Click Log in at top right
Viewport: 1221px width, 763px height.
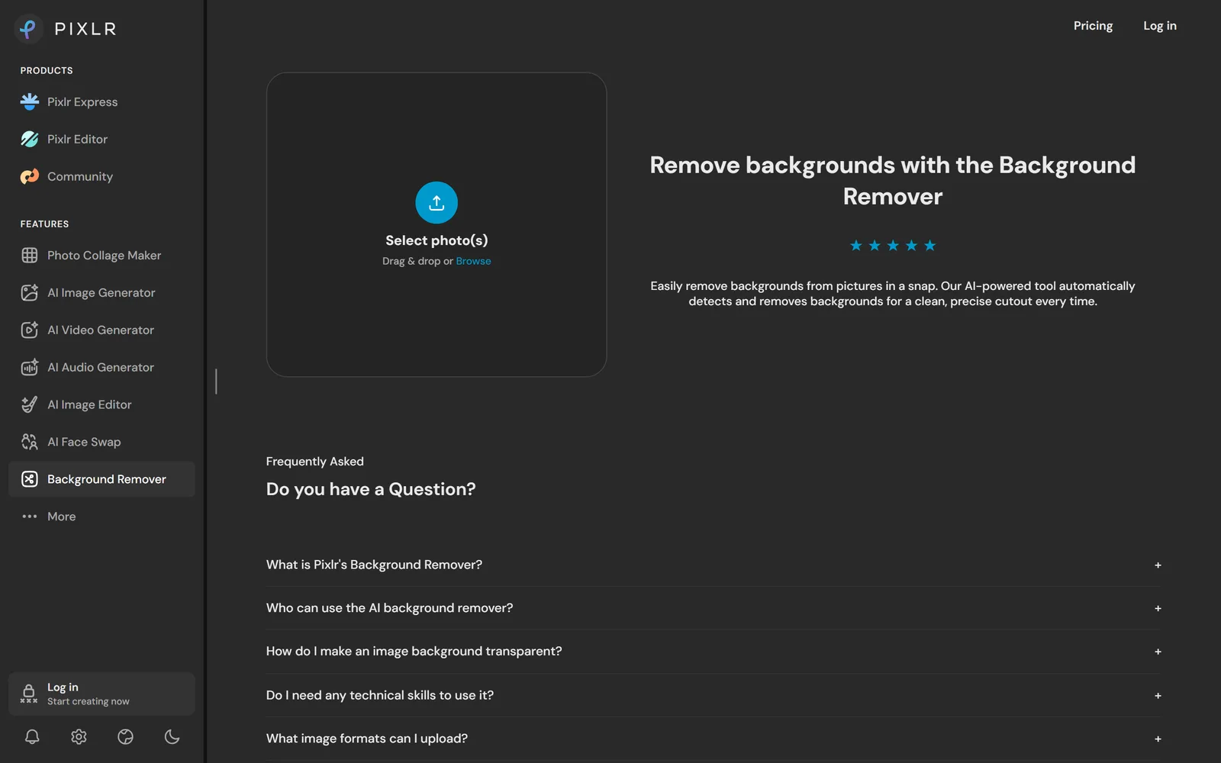tap(1160, 26)
